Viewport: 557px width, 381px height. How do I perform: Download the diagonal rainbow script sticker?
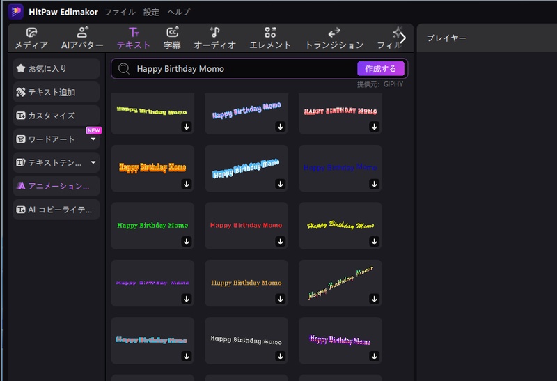374,299
